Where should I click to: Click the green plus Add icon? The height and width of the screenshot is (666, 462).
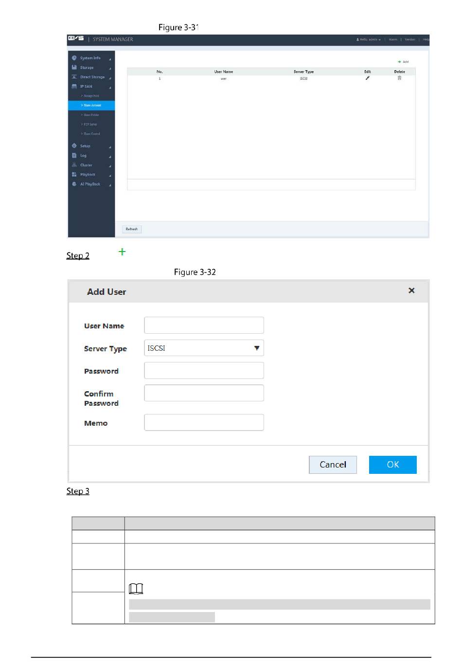(399, 62)
